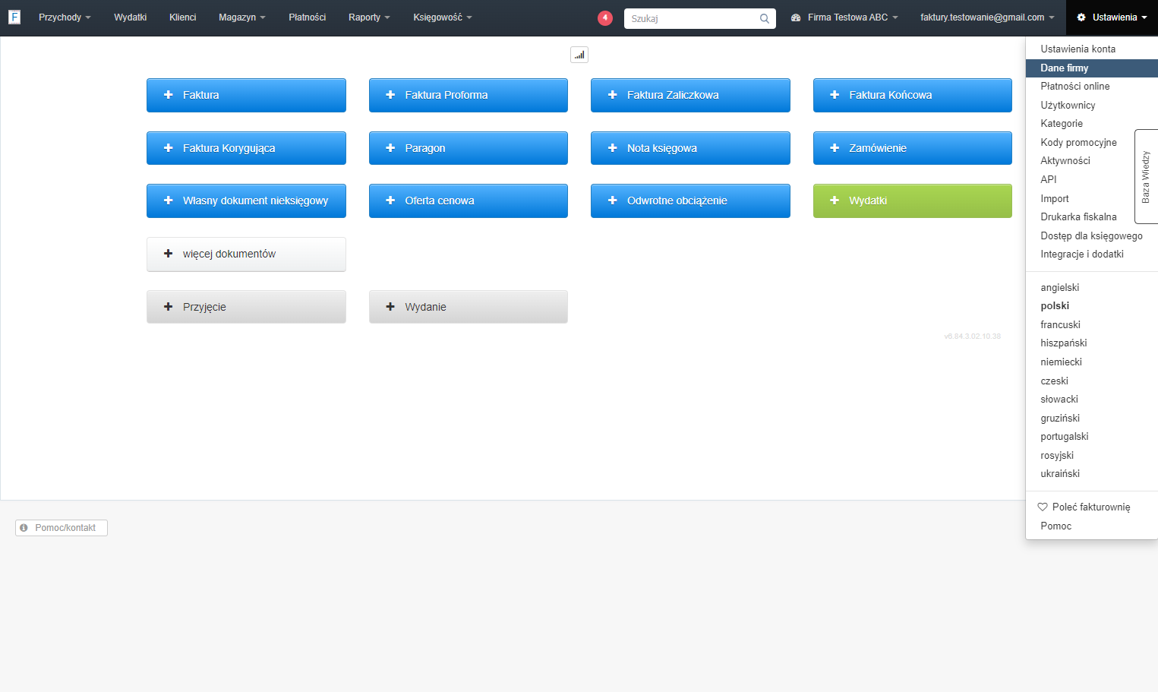Open the faktury.testowanie@gmail.com account dropdown
The width and height of the screenshot is (1158, 692).
pos(987,17)
